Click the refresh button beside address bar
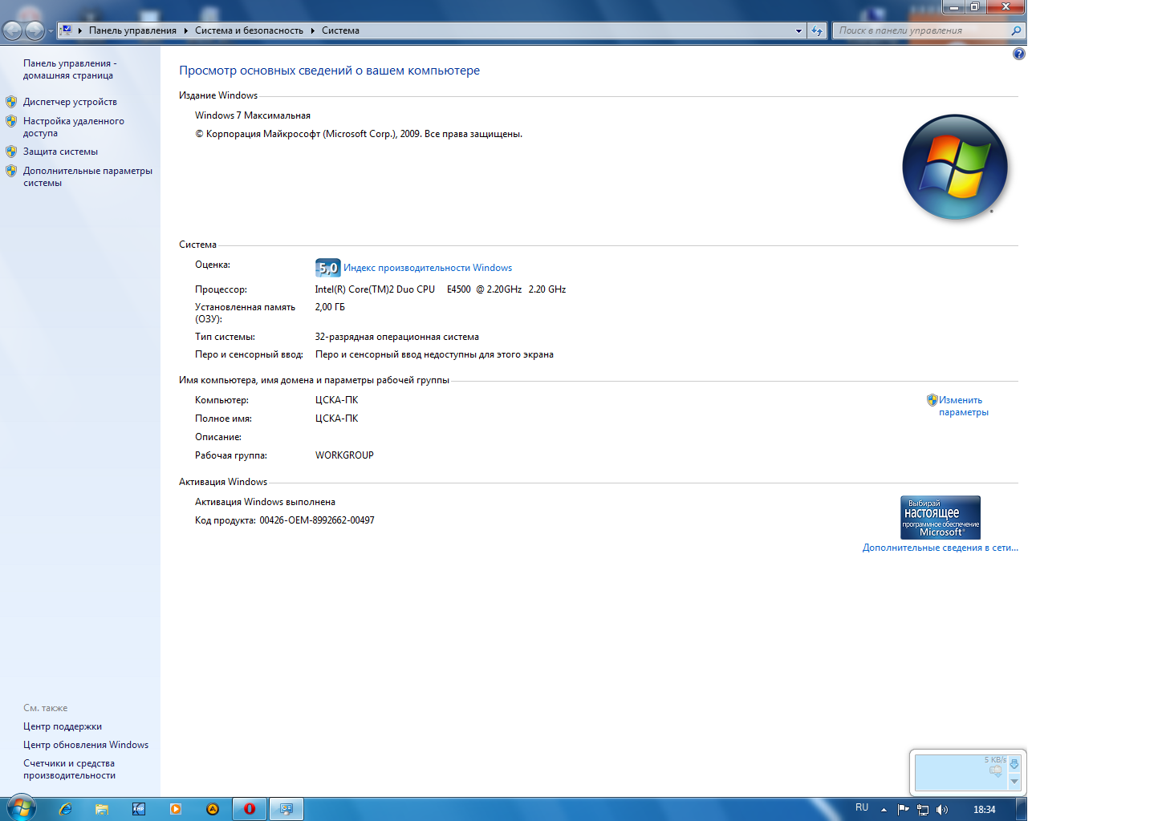Viewport: 1162px width, 821px height. point(817,30)
